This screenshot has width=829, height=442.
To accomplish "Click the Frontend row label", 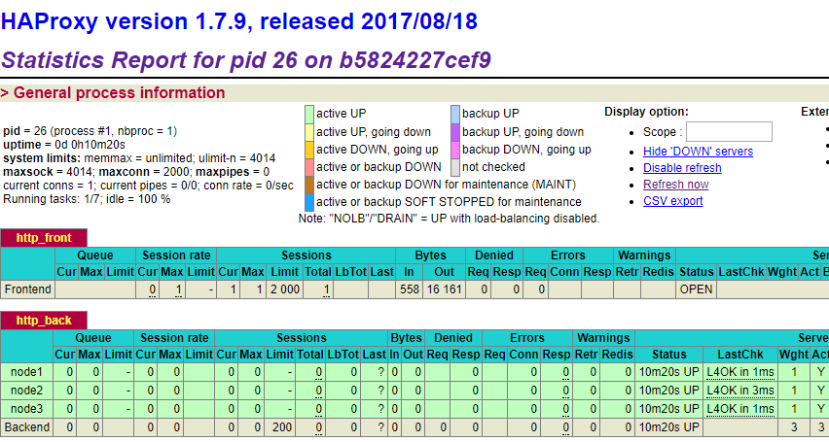I will click(x=27, y=289).
